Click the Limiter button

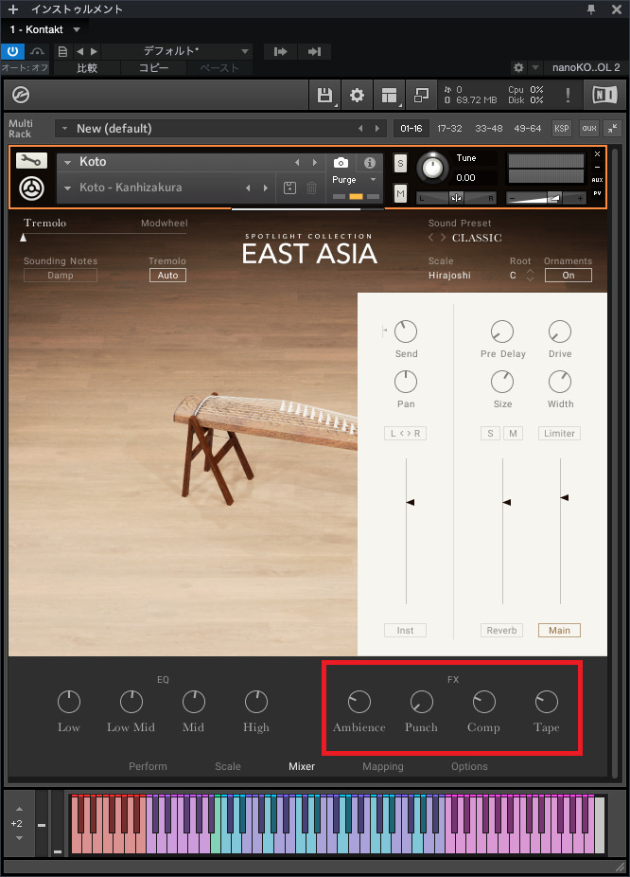(x=560, y=433)
